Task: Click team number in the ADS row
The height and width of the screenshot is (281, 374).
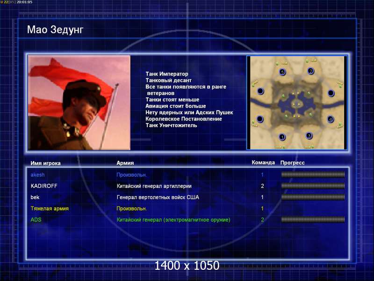Action: (262, 220)
